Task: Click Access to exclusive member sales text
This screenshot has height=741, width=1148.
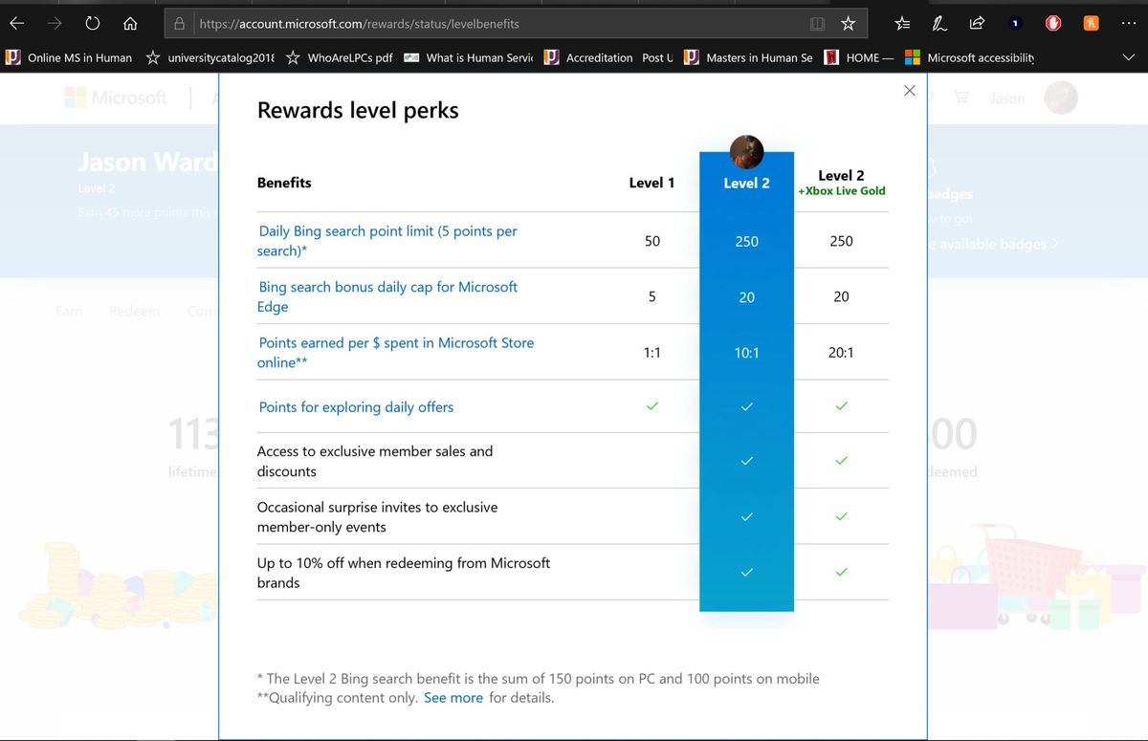Action: [375, 461]
